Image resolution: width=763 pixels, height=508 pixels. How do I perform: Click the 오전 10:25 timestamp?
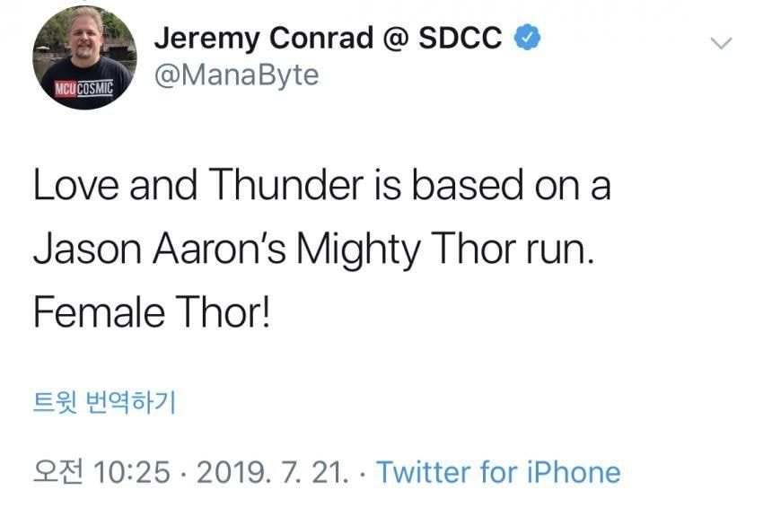[101, 472]
